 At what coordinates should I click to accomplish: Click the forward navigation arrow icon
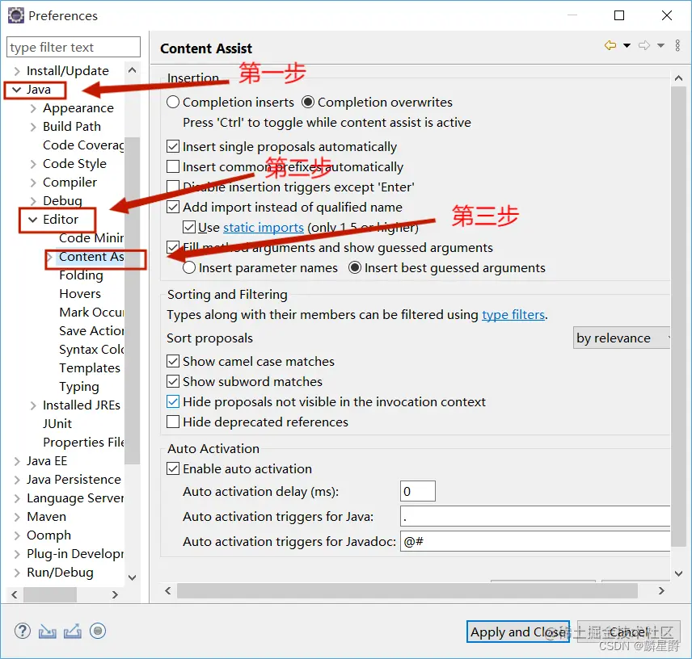tap(644, 45)
